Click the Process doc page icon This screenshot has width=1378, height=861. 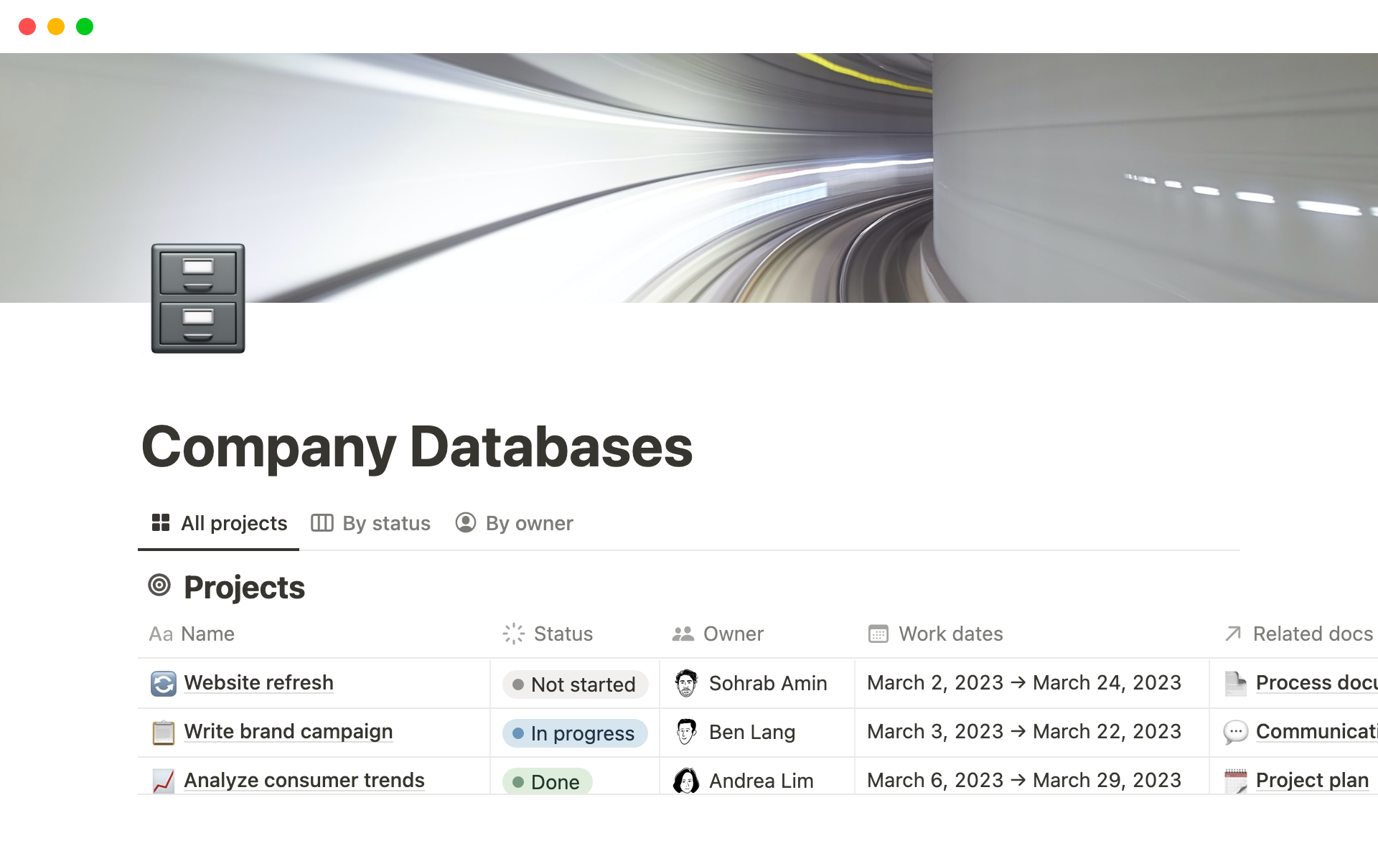coord(1235,683)
